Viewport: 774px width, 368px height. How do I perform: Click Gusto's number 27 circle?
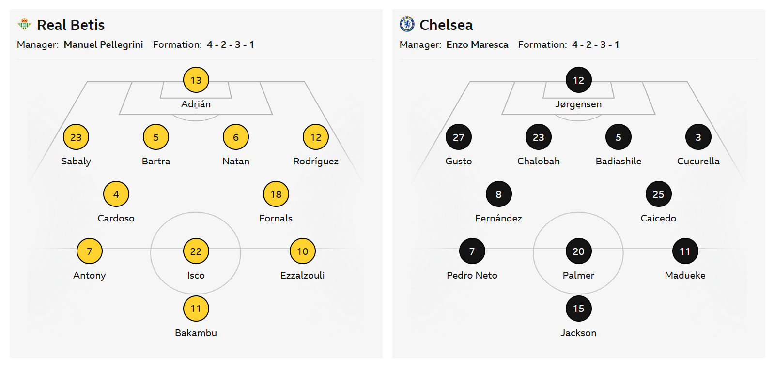[x=458, y=137]
